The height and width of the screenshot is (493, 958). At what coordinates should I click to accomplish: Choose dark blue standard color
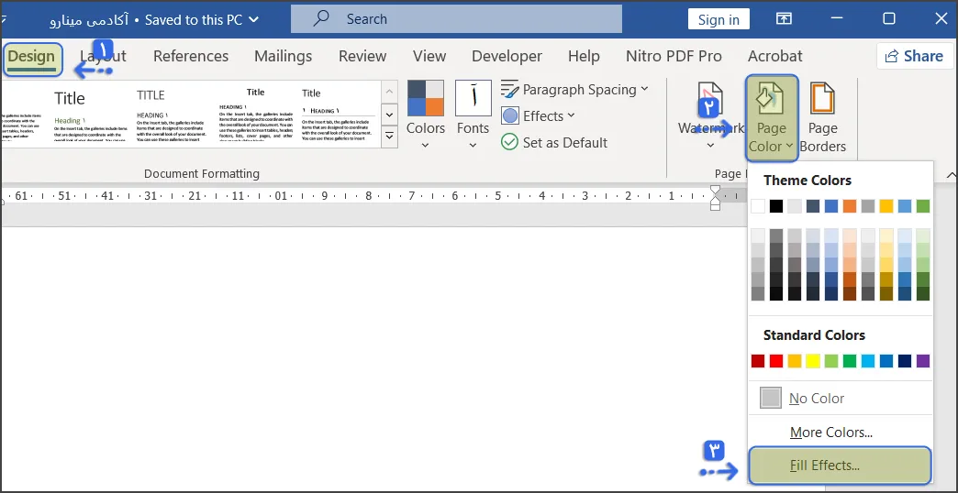pyautogui.click(x=904, y=361)
